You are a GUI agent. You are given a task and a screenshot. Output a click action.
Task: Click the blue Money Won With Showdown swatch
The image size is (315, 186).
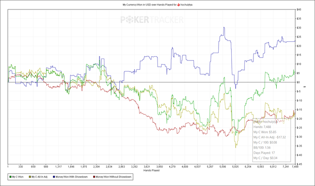(54, 177)
